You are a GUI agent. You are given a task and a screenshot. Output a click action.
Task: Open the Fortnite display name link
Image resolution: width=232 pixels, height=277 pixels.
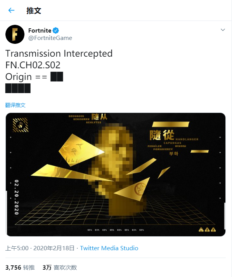(40, 31)
